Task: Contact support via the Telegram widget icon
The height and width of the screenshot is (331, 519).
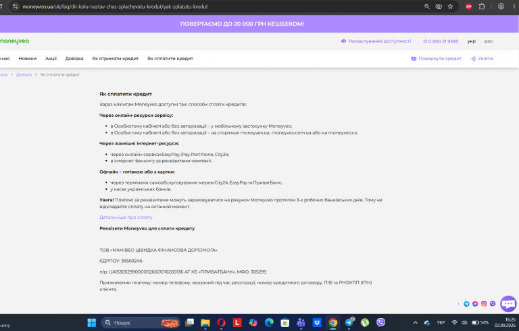Action: click(x=466, y=304)
